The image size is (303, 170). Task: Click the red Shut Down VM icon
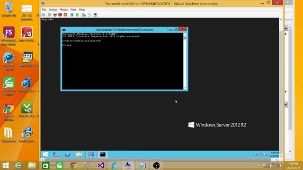click(x=60, y=15)
